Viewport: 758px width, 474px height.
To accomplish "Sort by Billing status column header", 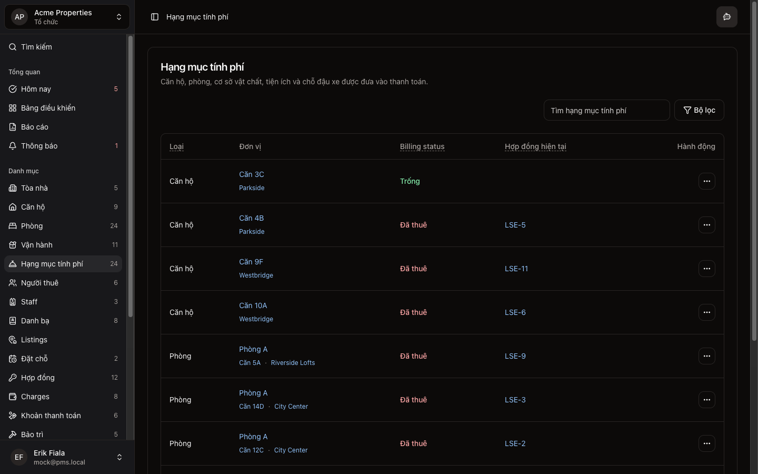I will point(422,146).
